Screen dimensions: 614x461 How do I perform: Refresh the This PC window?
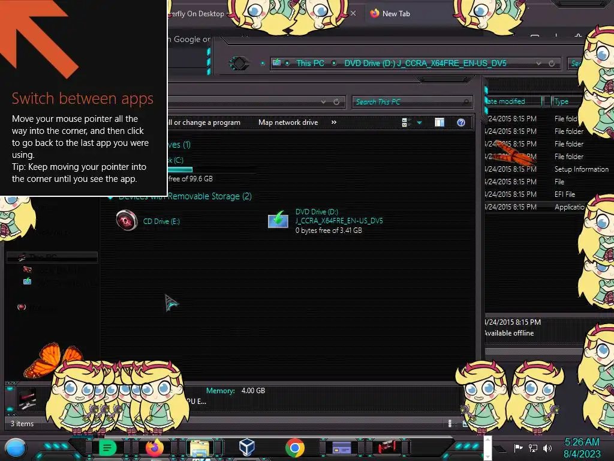point(336,102)
